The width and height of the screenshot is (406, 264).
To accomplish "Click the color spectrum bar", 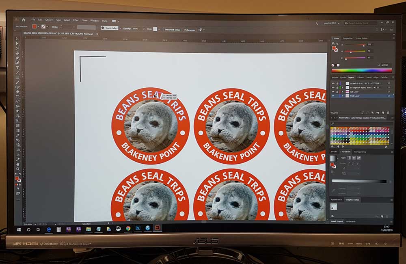I will tap(361, 70).
